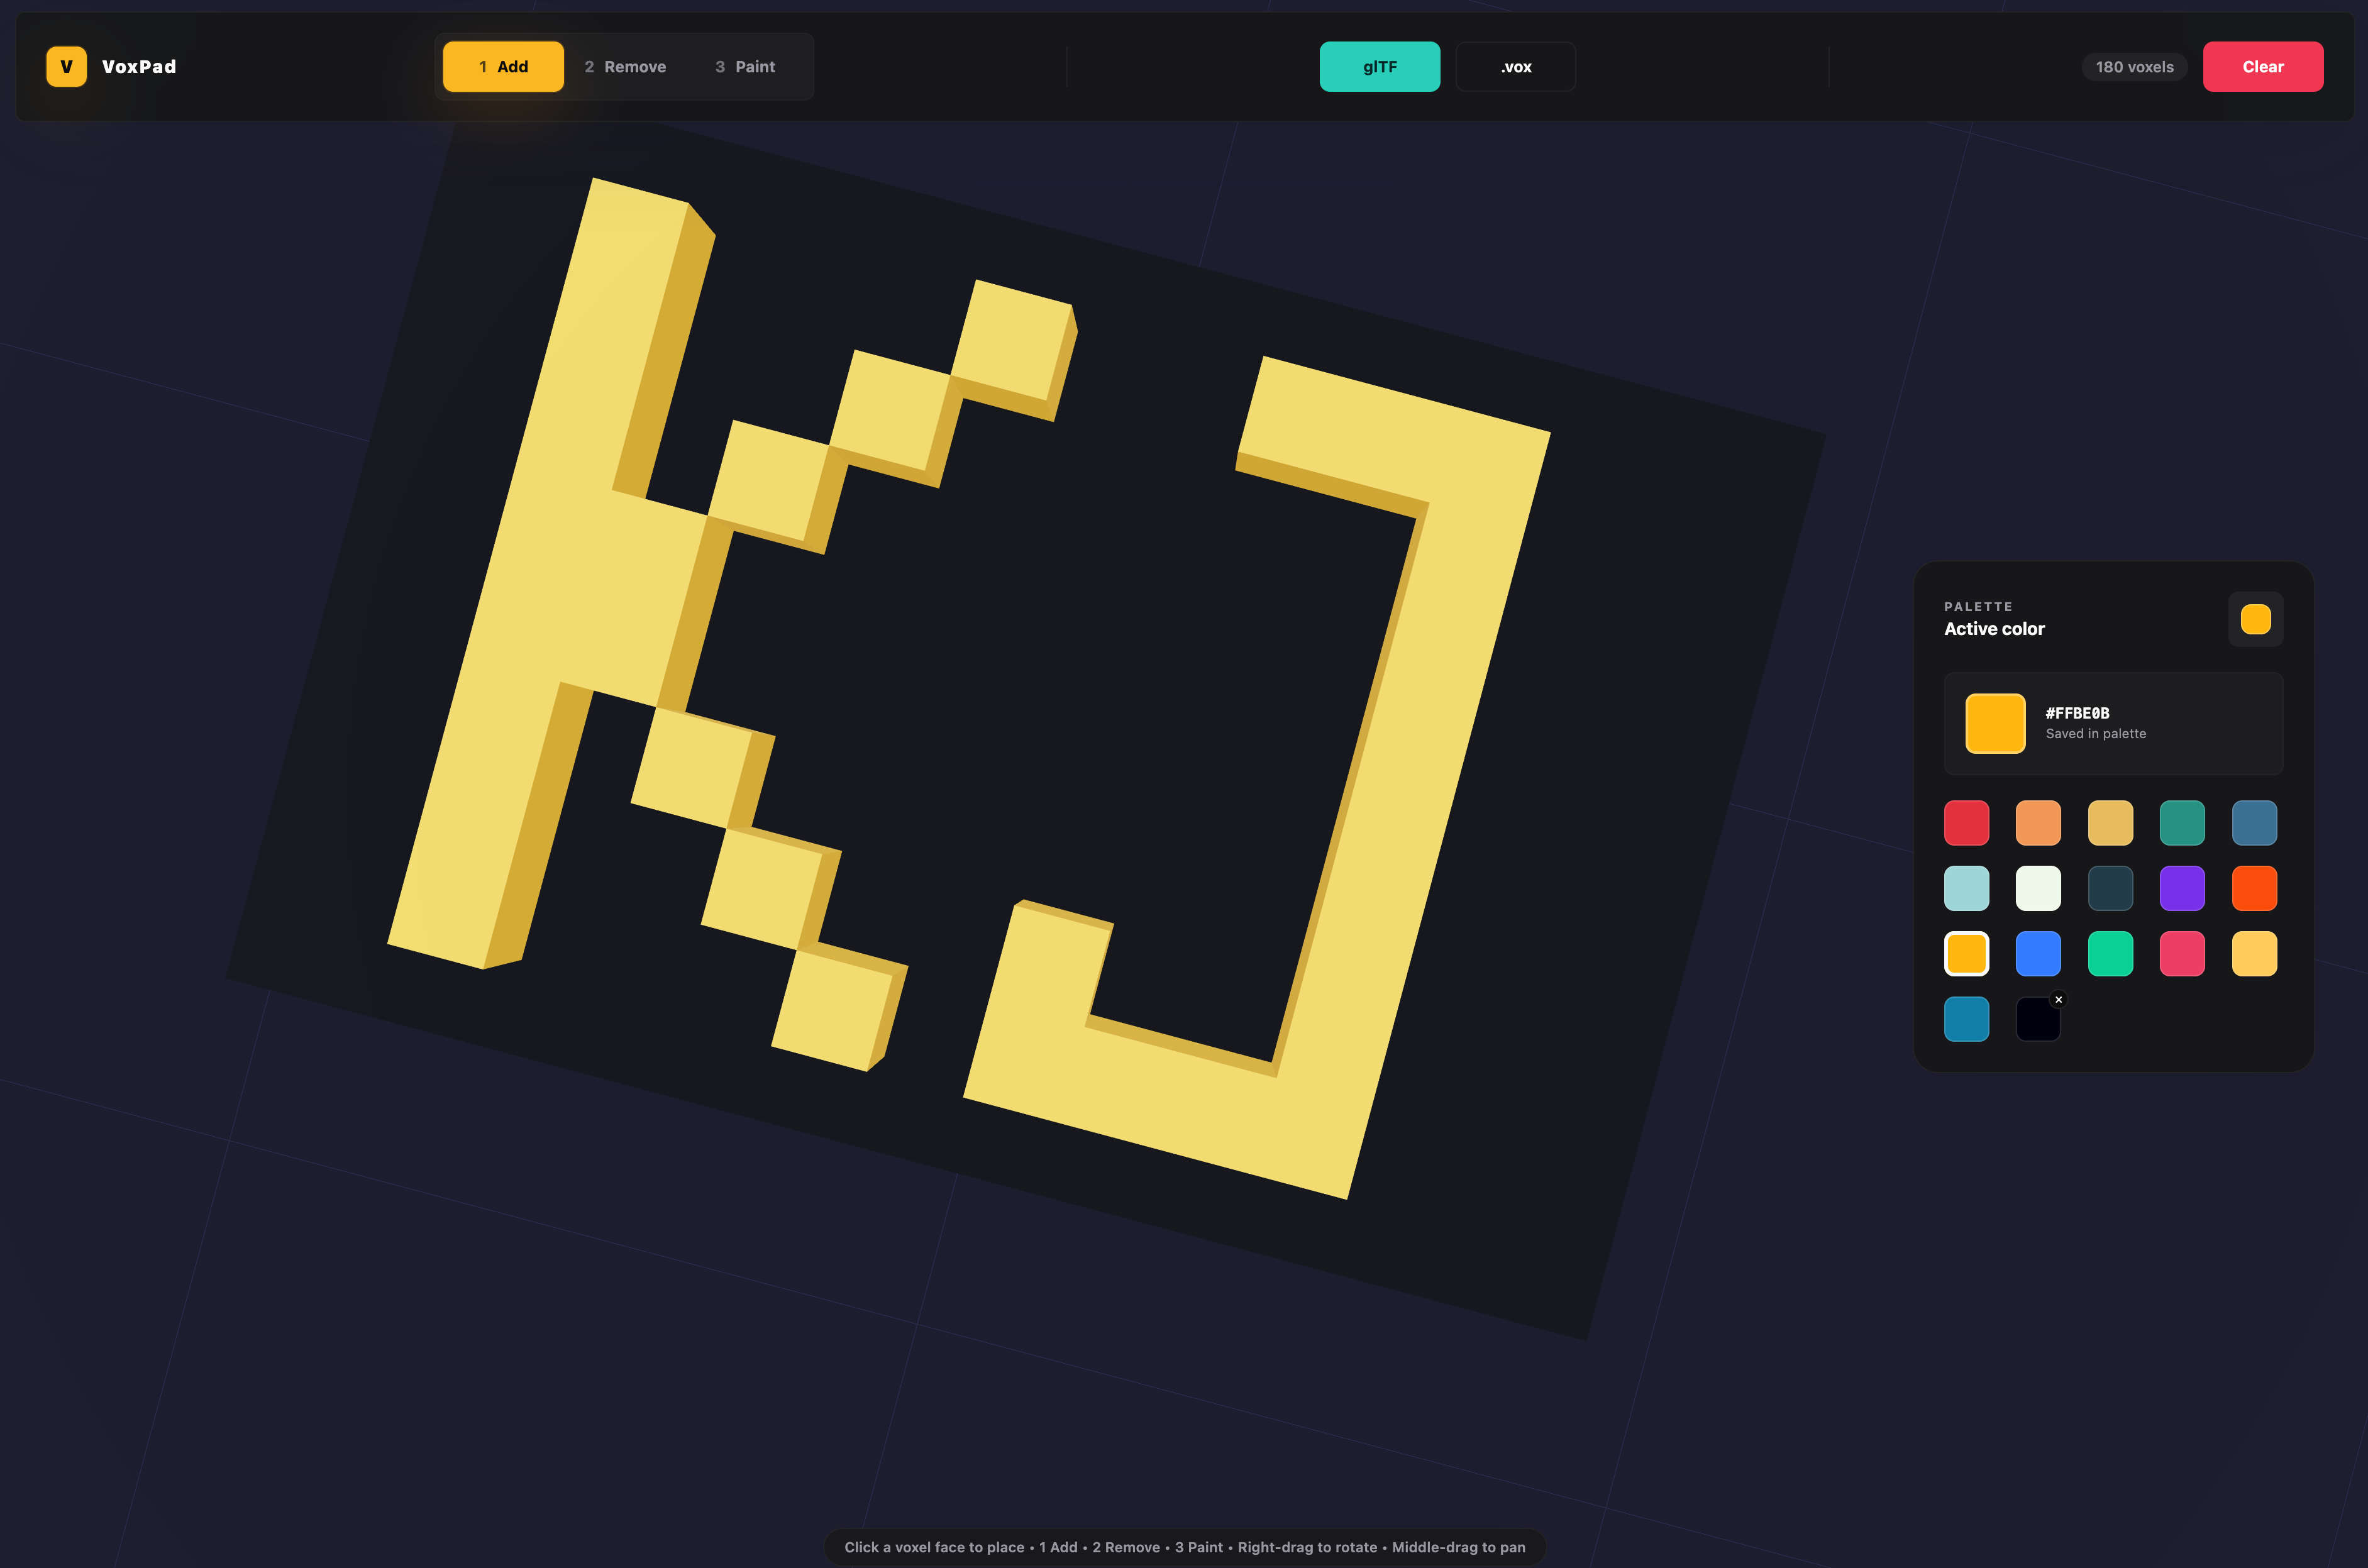The image size is (2368, 1568).
Task: Switch to Remove mode
Action: click(x=625, y=67)
